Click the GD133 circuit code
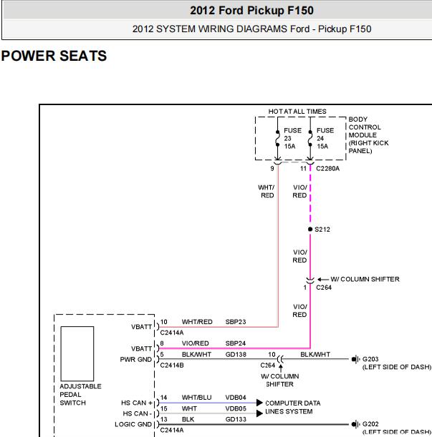Image resolution: width=432 pixels, height=437 pixels. (x=236, y=419)
